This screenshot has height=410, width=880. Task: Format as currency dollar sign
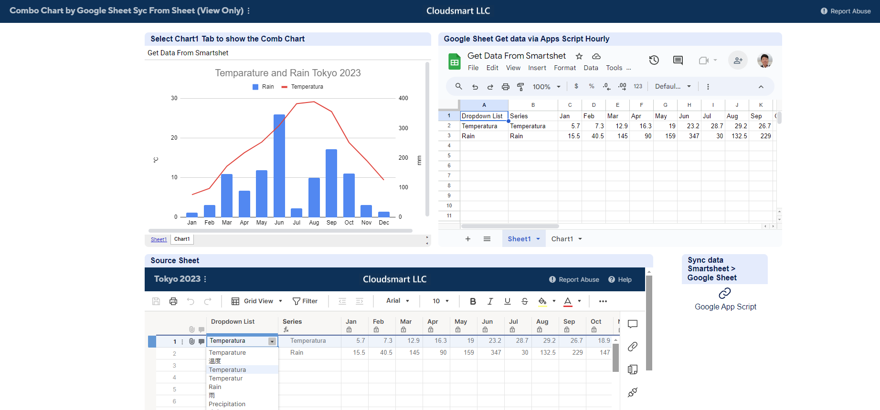tap(576, 86)
